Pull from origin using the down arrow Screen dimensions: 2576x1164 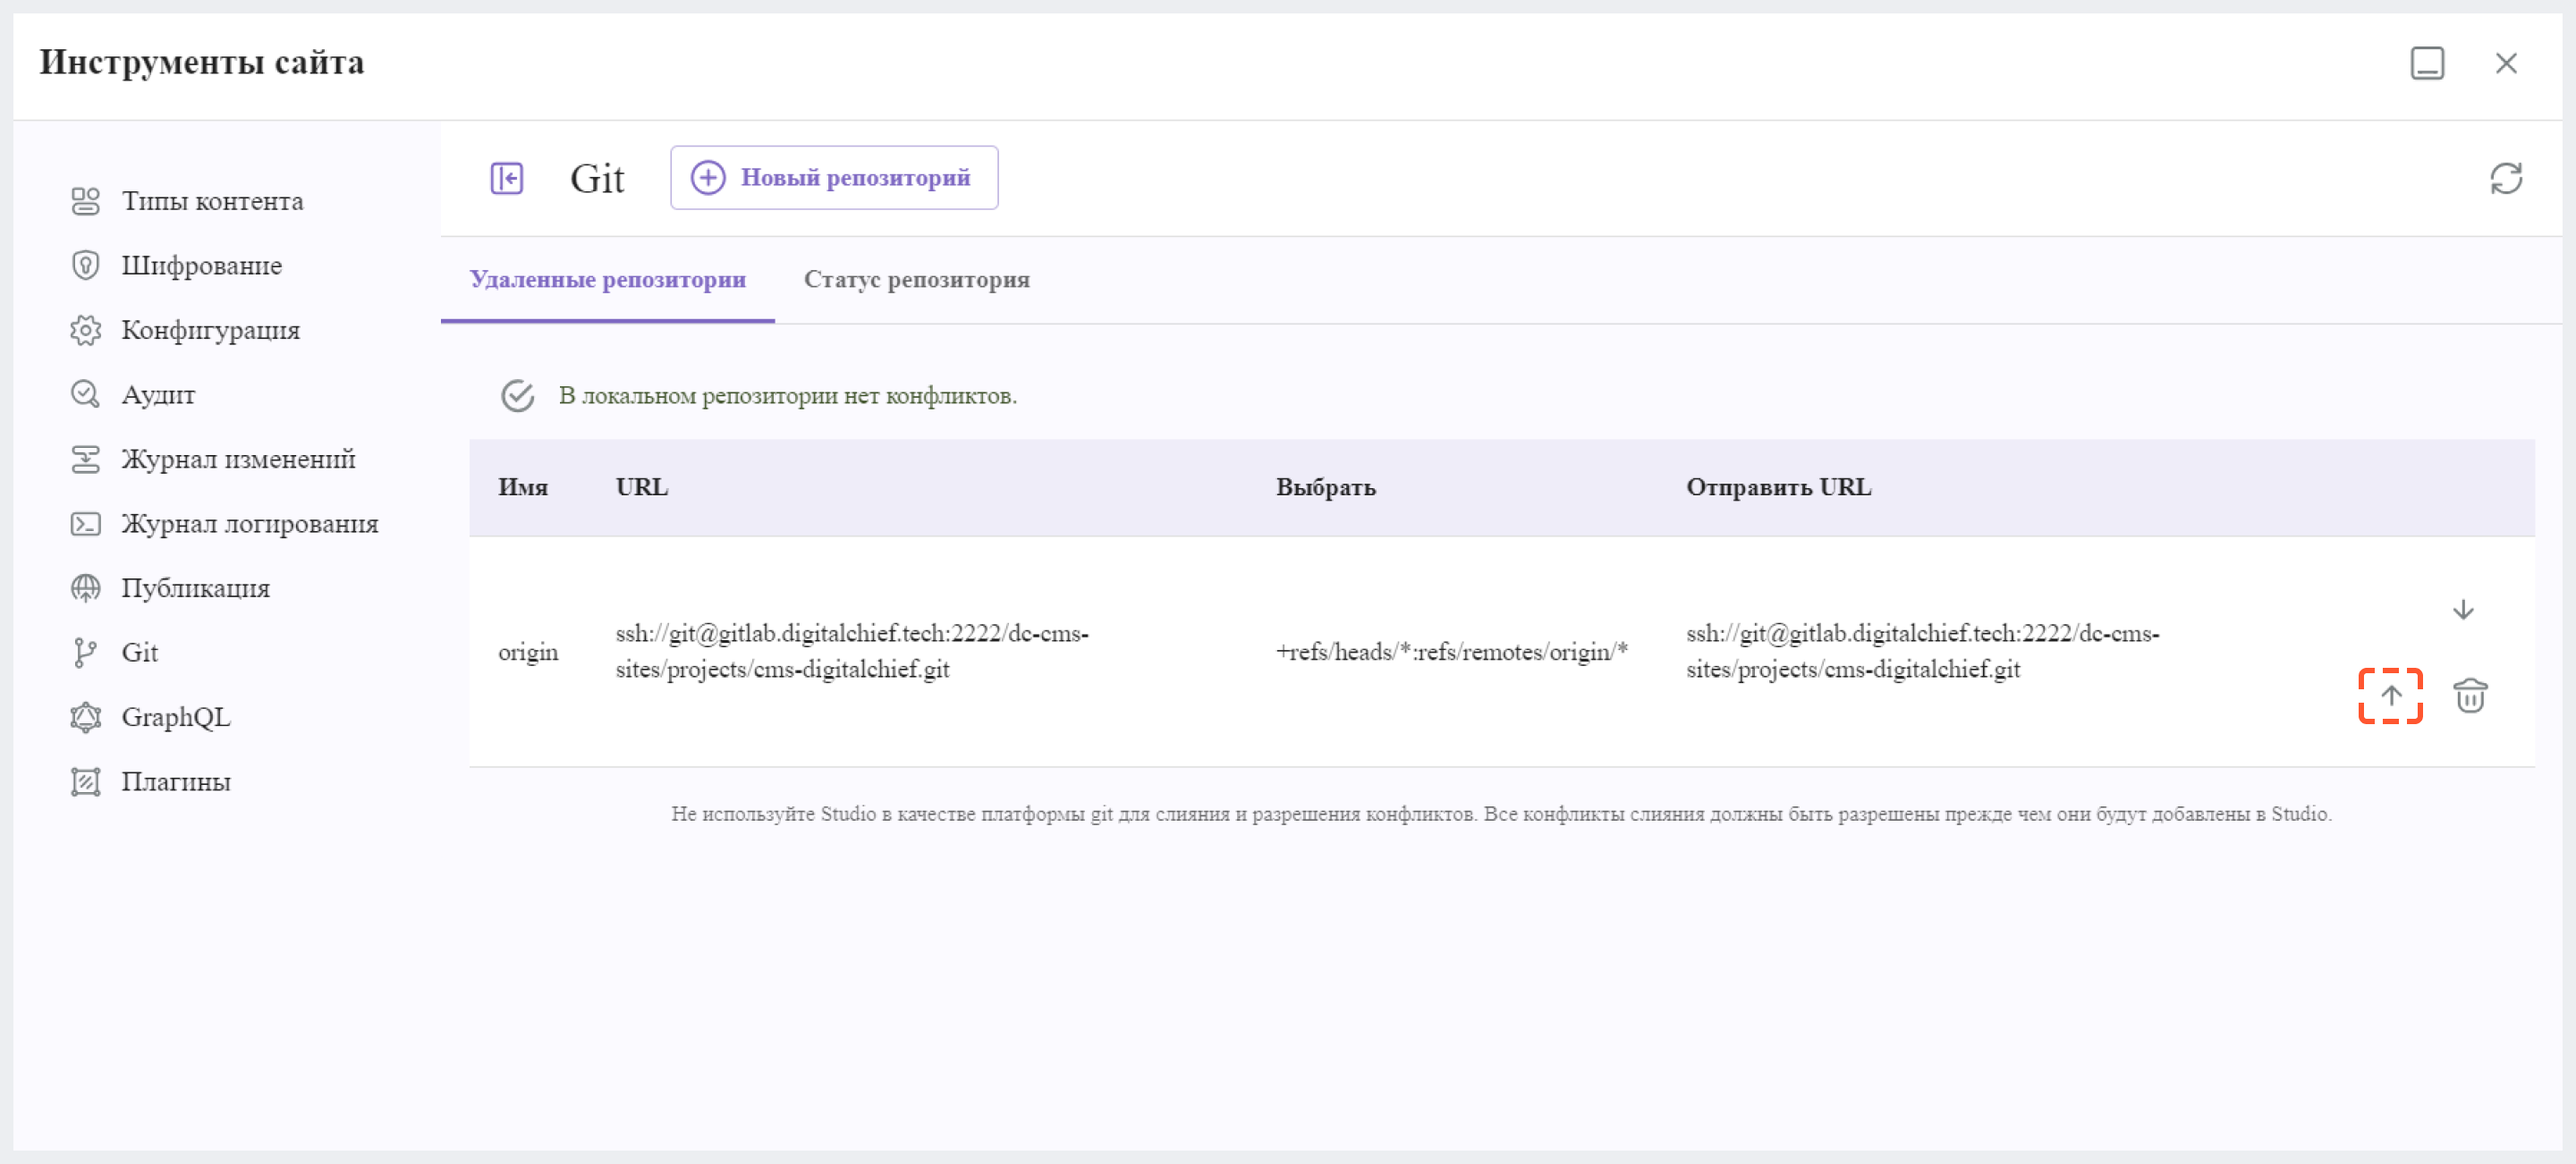pyautogui.click(x=2462, y=610)
